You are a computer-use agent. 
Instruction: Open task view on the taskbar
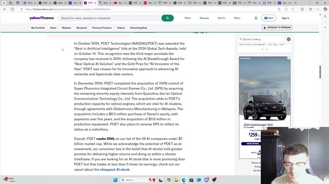161,180
